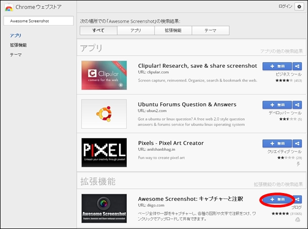308x229 pixels.
Task: Install Awesome Screenshot extension free button
Action: tap(277, 200)
